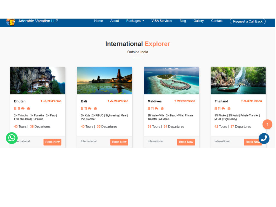Open the Blog menu item
This screenshot has width=276, height=207.
[x=183, y=21]
